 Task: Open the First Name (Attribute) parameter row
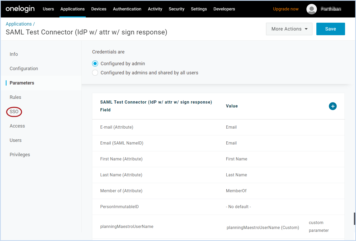218,159
